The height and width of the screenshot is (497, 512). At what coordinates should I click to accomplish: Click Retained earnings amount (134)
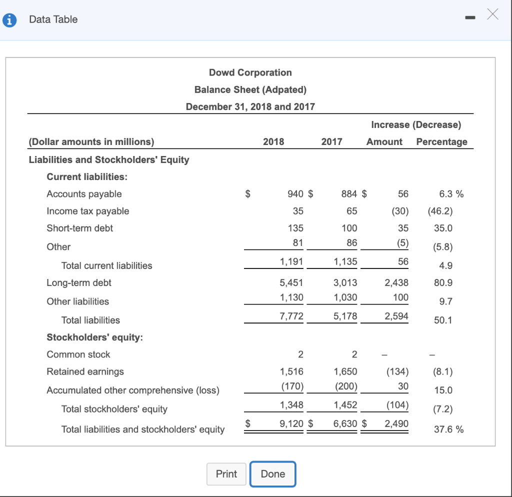pos(397,371)
